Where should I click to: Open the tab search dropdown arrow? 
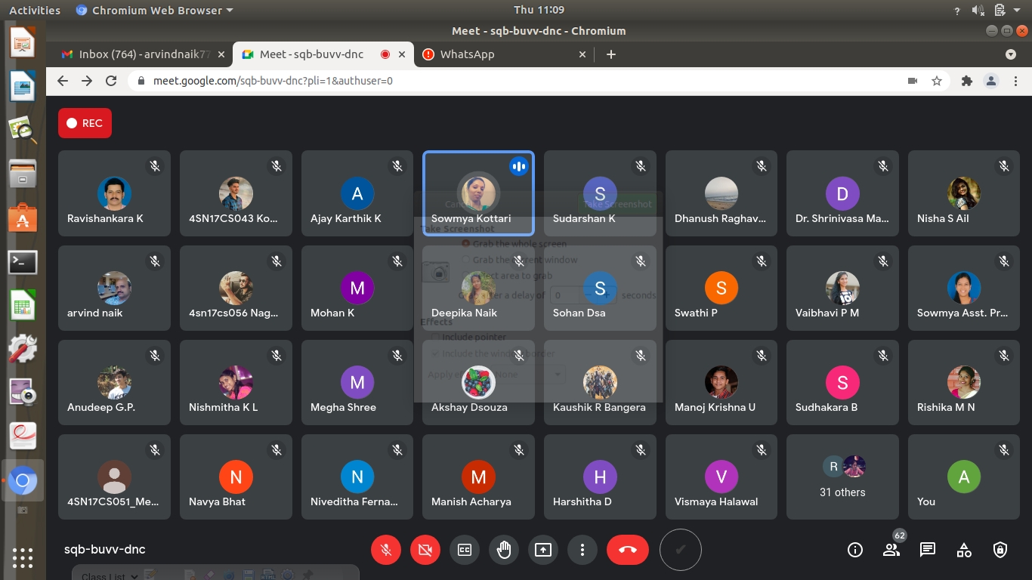pyautogui.click(x=1011, y=54)
